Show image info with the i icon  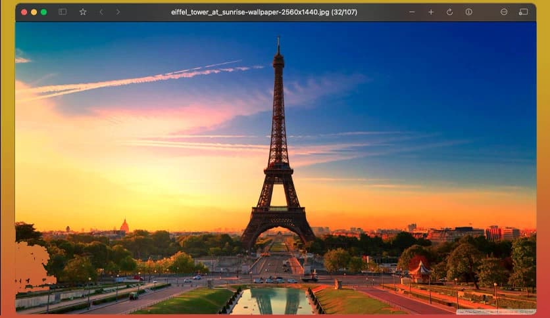point(468,12)
